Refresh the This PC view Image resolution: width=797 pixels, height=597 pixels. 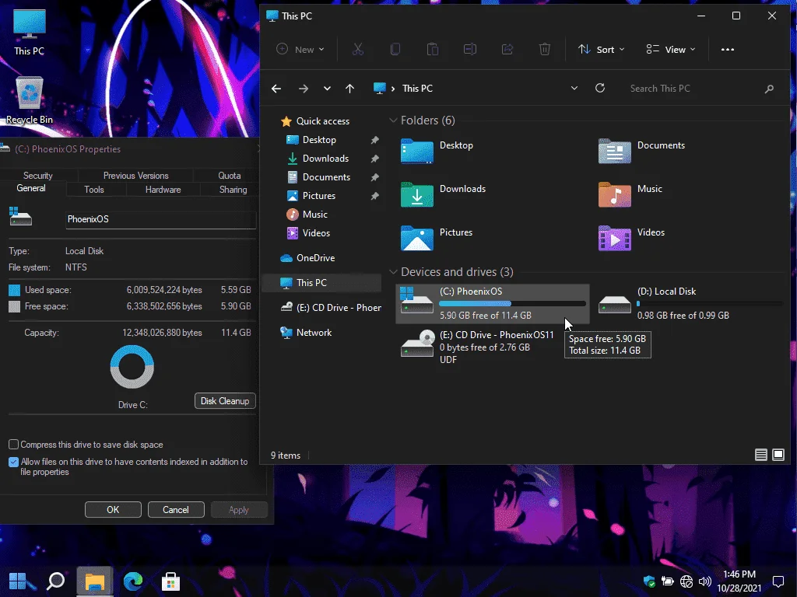coord(600,88)
